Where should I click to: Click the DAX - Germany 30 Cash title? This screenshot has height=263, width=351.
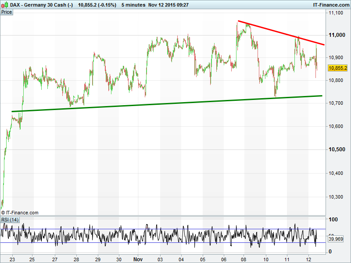[x=39, y=5]
